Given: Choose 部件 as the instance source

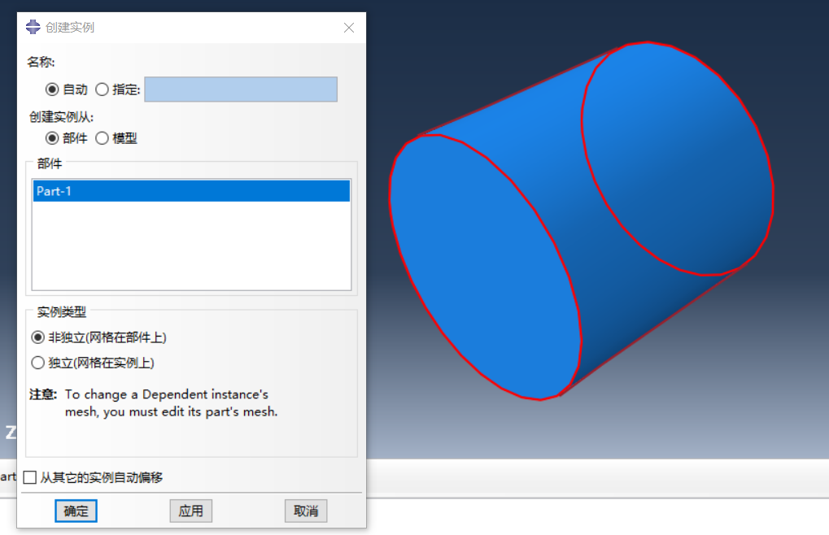Looking at the screenshot, I should [53, 138].
